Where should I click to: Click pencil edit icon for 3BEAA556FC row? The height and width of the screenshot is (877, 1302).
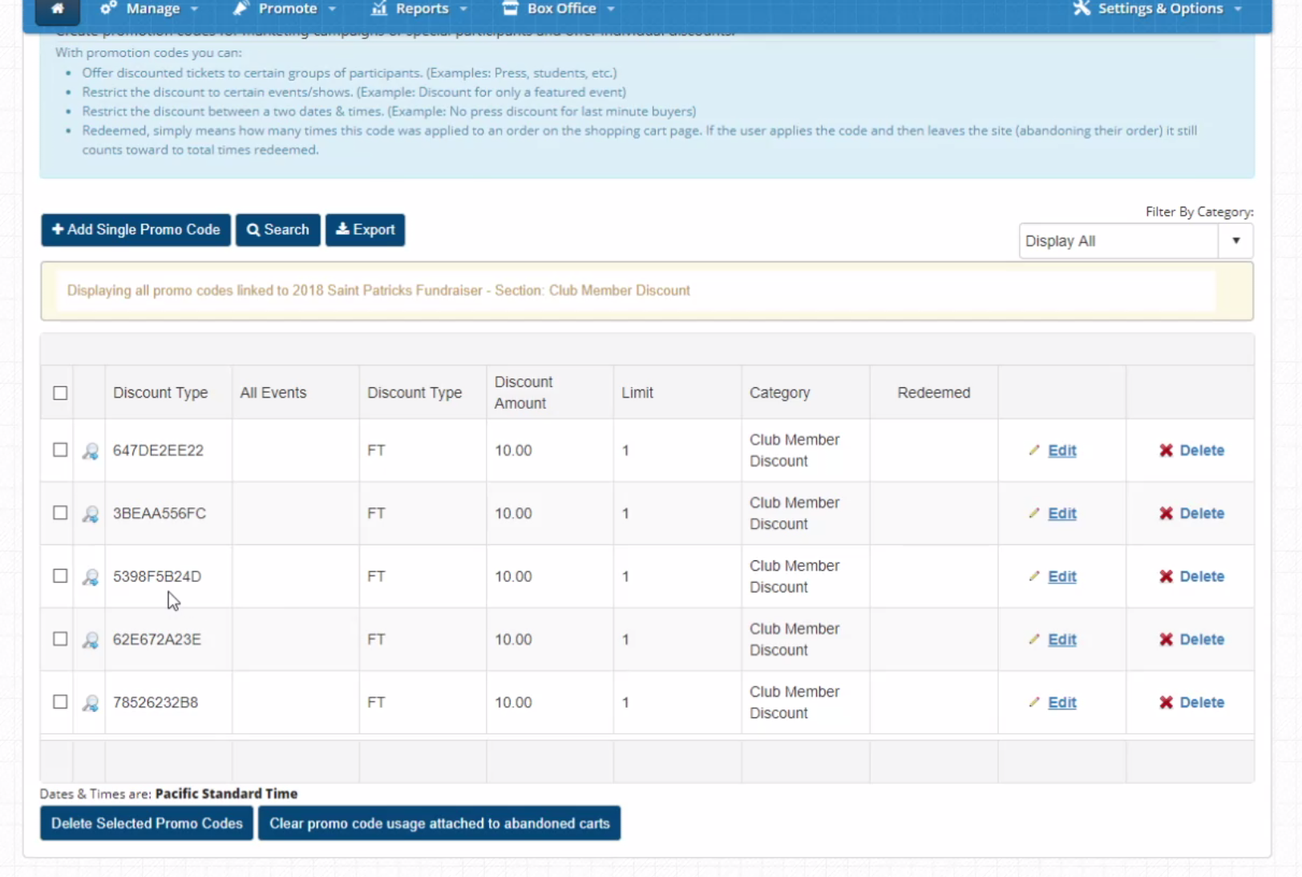[1034, 513]
